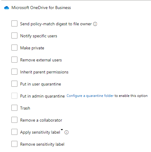Check the Notify specific users box

click(x=14, y=36)
